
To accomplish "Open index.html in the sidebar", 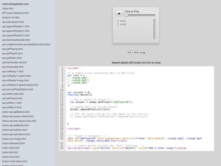I will click(x=8, y=9).
